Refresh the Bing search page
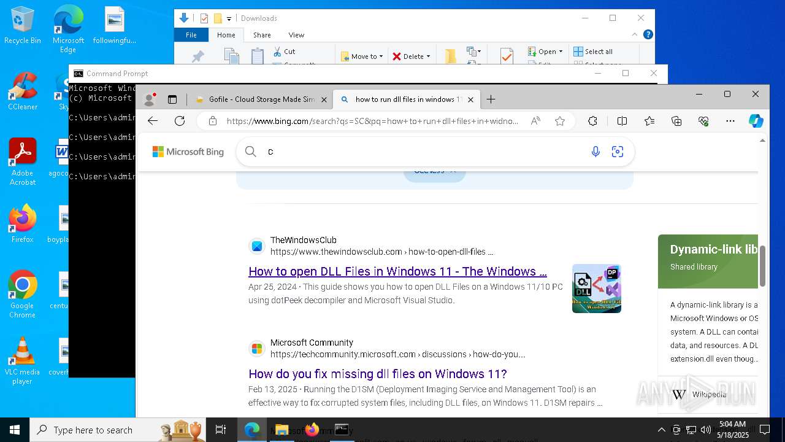The width and height of the screenshot is (785, 442). point(180,121)
